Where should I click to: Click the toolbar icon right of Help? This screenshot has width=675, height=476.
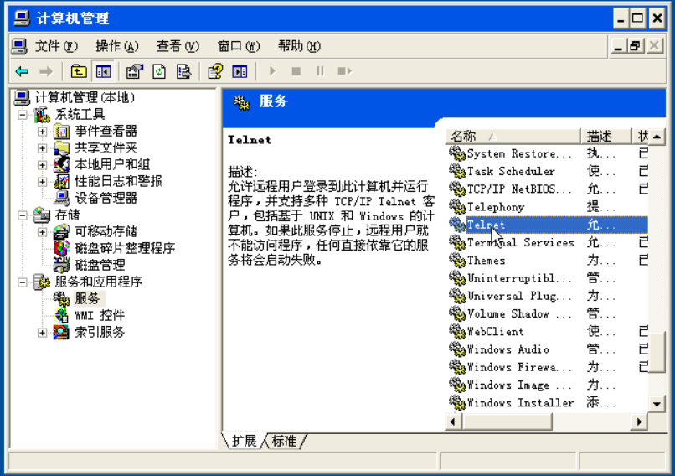(240, 71)
